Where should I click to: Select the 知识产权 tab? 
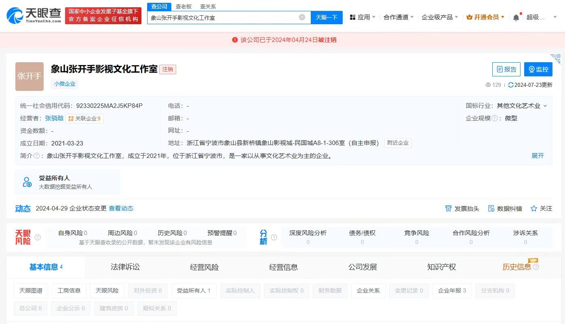point(441,267)
